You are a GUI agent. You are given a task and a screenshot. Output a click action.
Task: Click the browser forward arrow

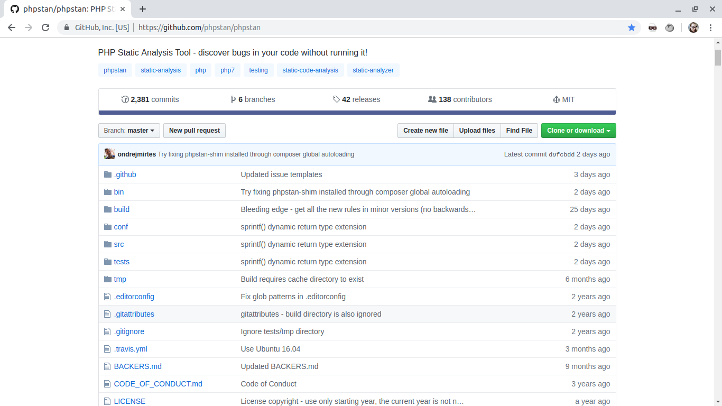[x=29, y=27]
